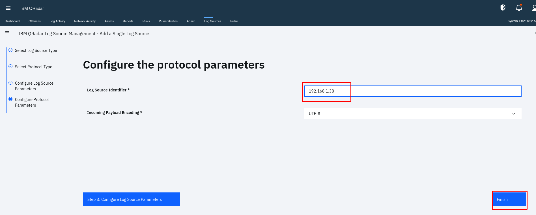Click the Incoming Payload Encoding label
This screenshot has width=536, height=215.
pos(115,113)
